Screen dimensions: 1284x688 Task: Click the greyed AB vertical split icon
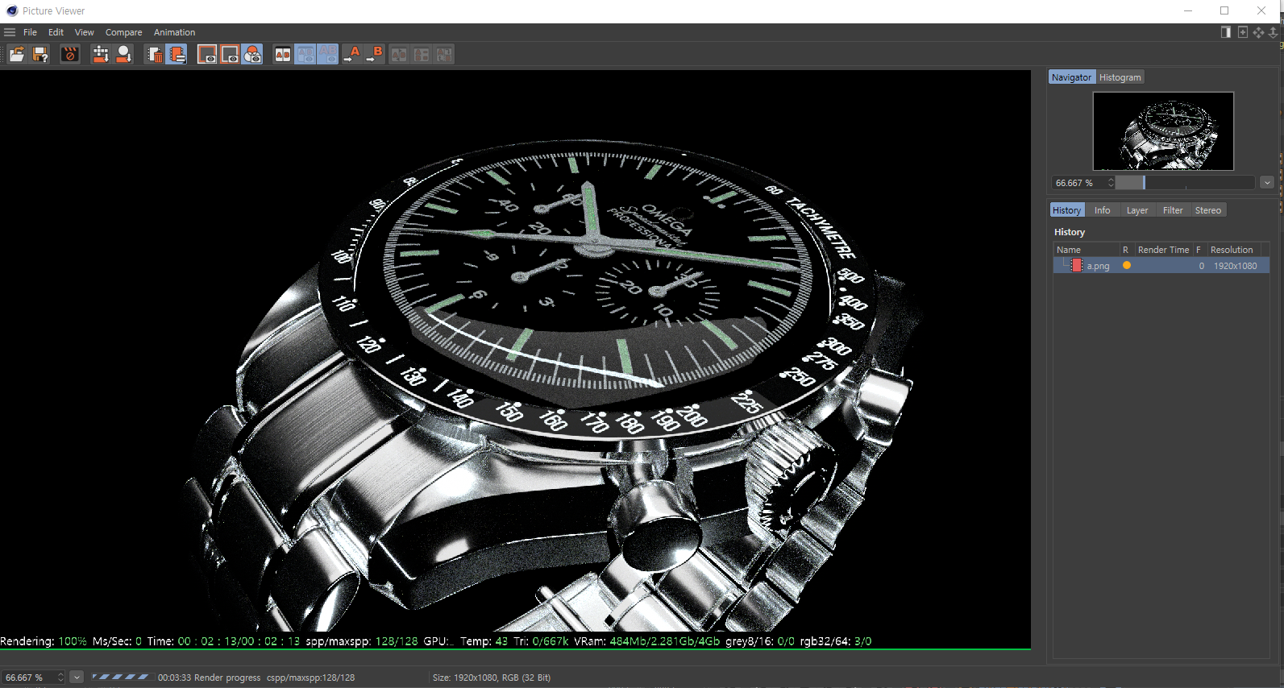pyautogui.click(x=422, y=54)
